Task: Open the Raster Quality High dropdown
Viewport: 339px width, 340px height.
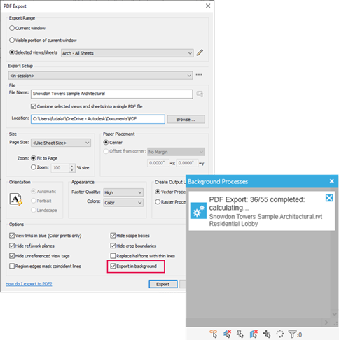Action: [123, 192]
